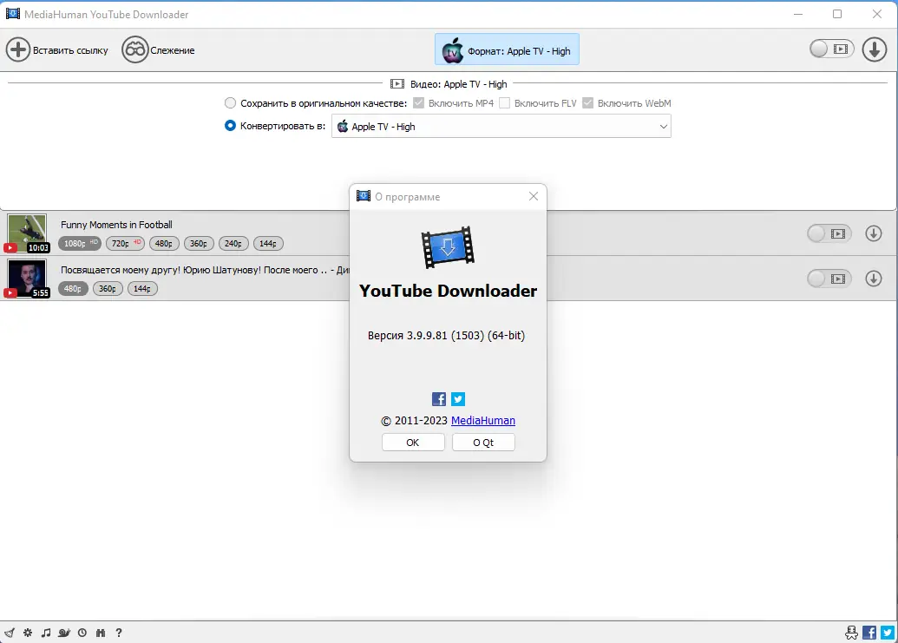Open settings via the gear icon
This screenshot has height=643, width=898.
coord(27,633)
